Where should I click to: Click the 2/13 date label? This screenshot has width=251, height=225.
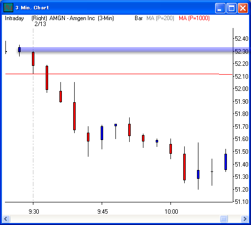click(x=40, y=24)
